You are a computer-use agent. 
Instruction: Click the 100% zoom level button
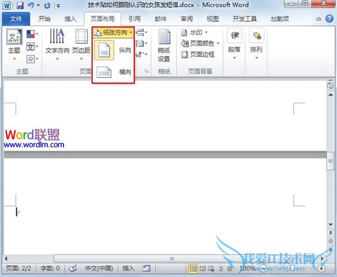pyautogui.click(x=247, y=268)
